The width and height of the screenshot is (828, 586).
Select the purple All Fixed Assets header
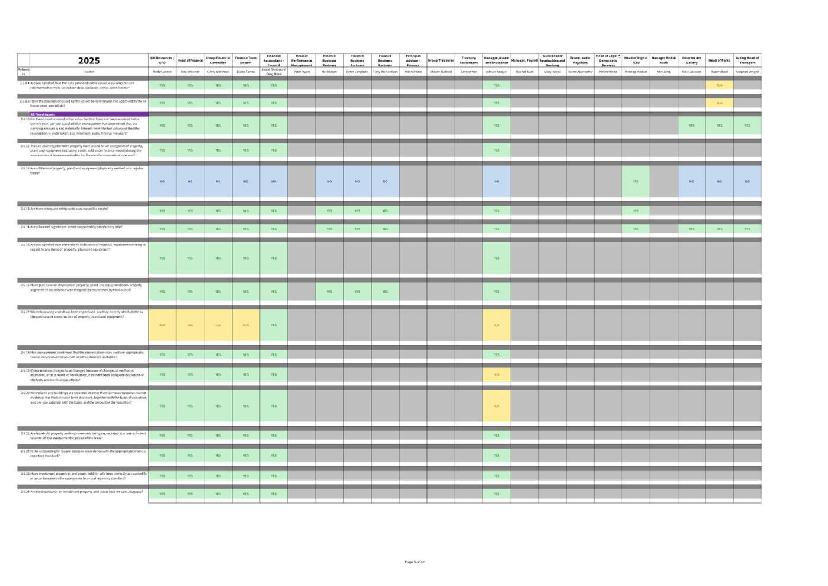click(x=89, y=114)
